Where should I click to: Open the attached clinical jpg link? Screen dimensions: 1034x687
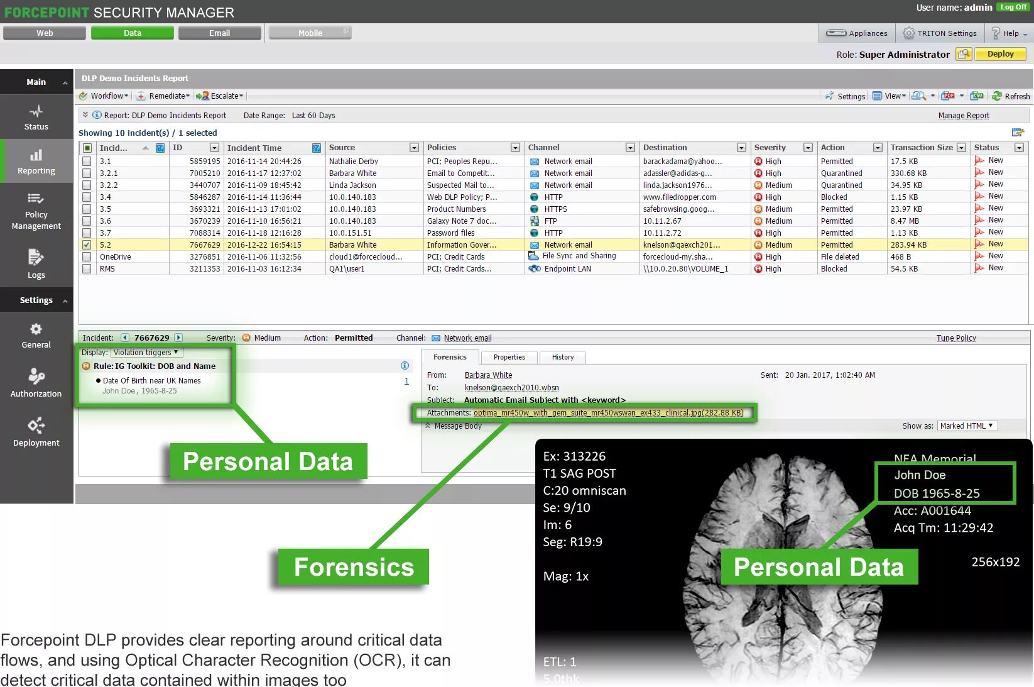point(608,413)
